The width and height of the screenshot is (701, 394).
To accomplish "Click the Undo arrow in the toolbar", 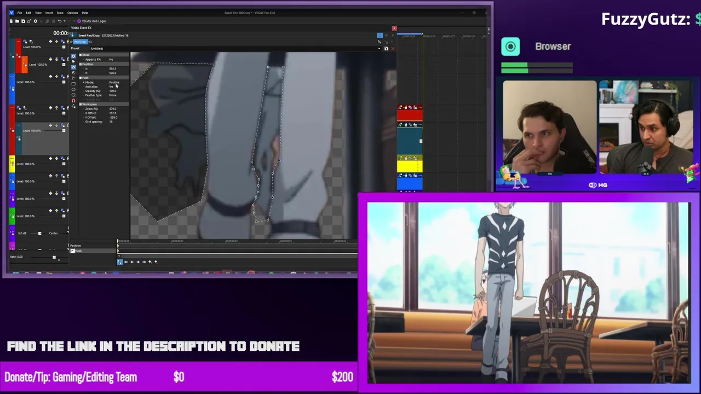I will click(x=60, y=21).
